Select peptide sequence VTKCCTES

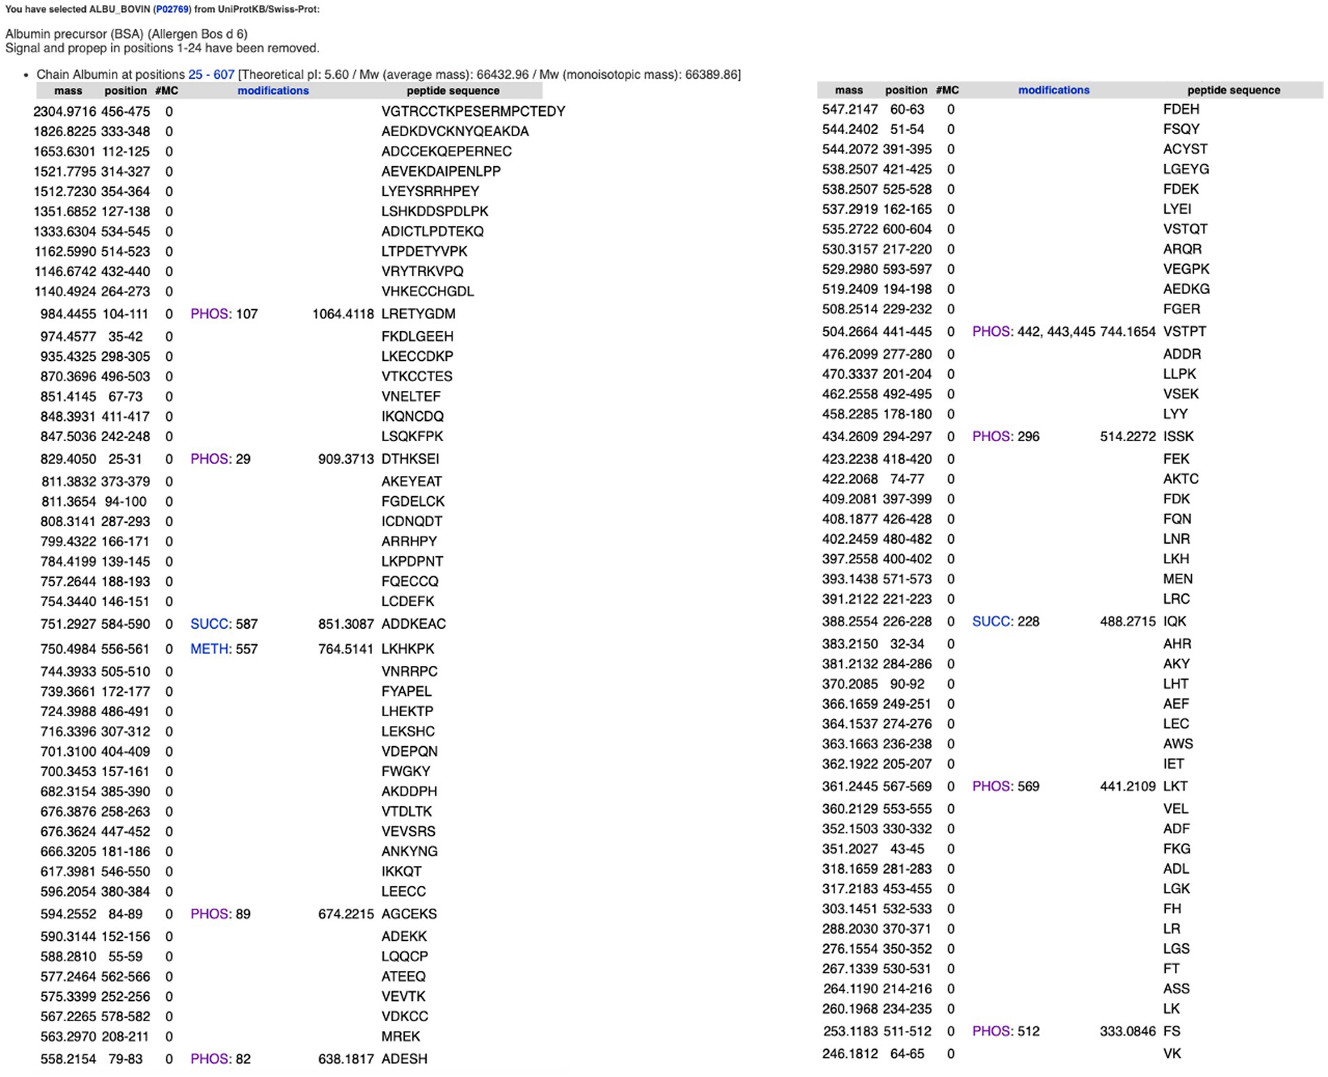(417, 376)
